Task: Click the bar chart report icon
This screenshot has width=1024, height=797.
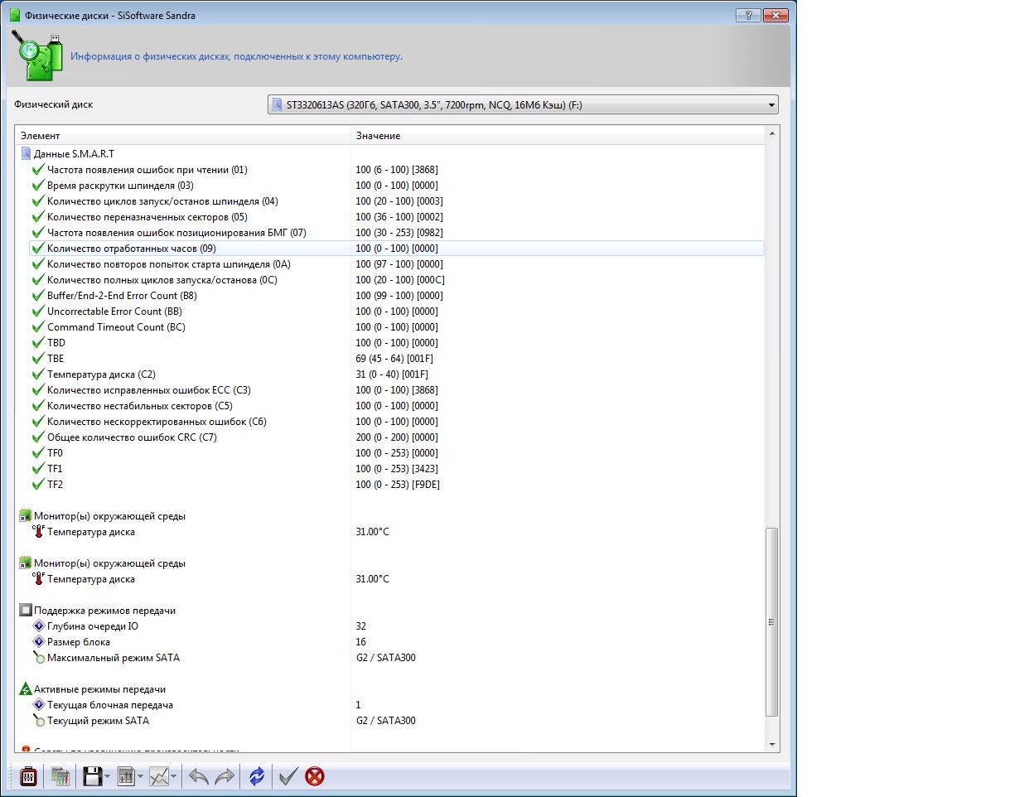Action: (x=126, y=776)
